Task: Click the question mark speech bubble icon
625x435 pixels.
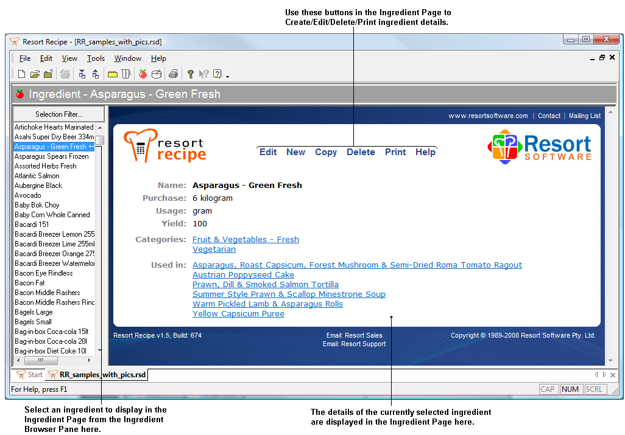Action: point(217,74)
